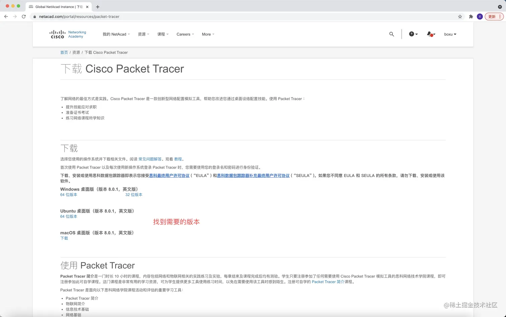Bookmark page with star icon
The height and width of the screenshot is (317, 506).
tap(460, 16)
